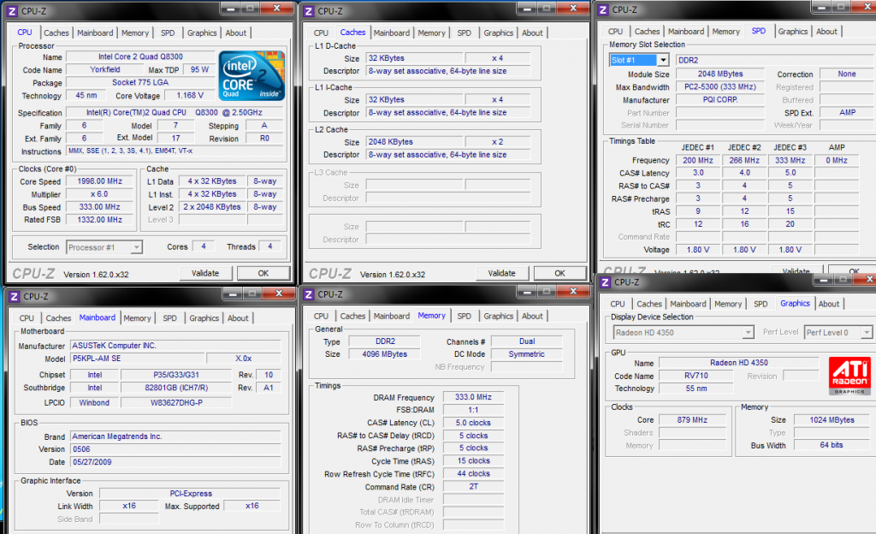Click the DRAM Frequency value 333.0 MHz

pyautogui.click(x=474, y=397)
